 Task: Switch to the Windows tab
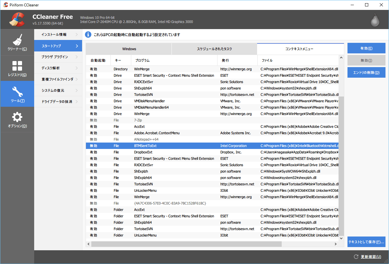click(x=129, y=49)
